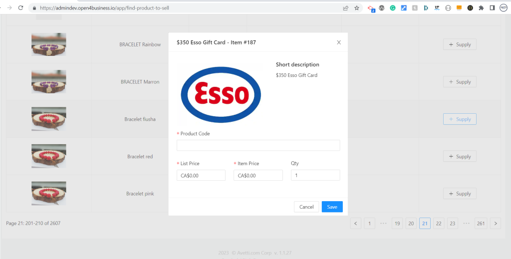Share this page icon
This screenshot has width=511, height=259.
coord(346,8)
